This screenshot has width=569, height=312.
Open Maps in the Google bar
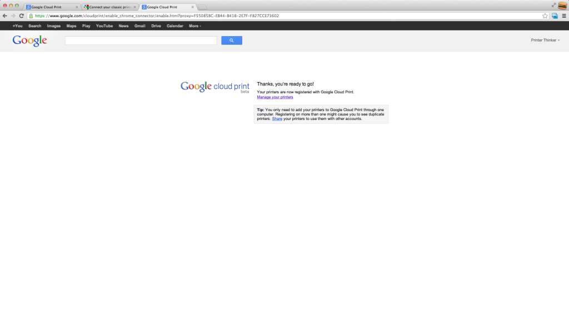[x=71, y=26]
